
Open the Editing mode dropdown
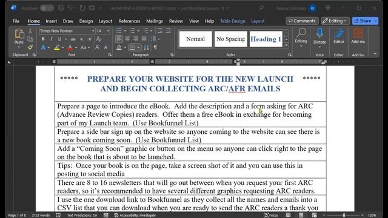coord(335,21)
